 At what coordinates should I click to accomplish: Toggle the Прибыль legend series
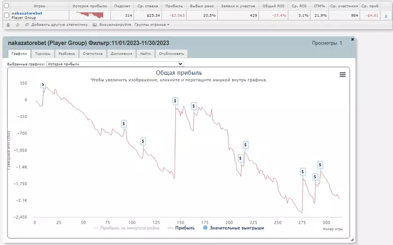pyautogui.click(x=181, y=228)
